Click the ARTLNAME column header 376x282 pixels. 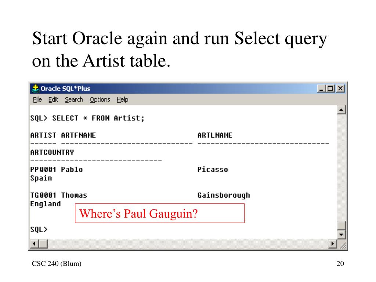coord(215,135)
